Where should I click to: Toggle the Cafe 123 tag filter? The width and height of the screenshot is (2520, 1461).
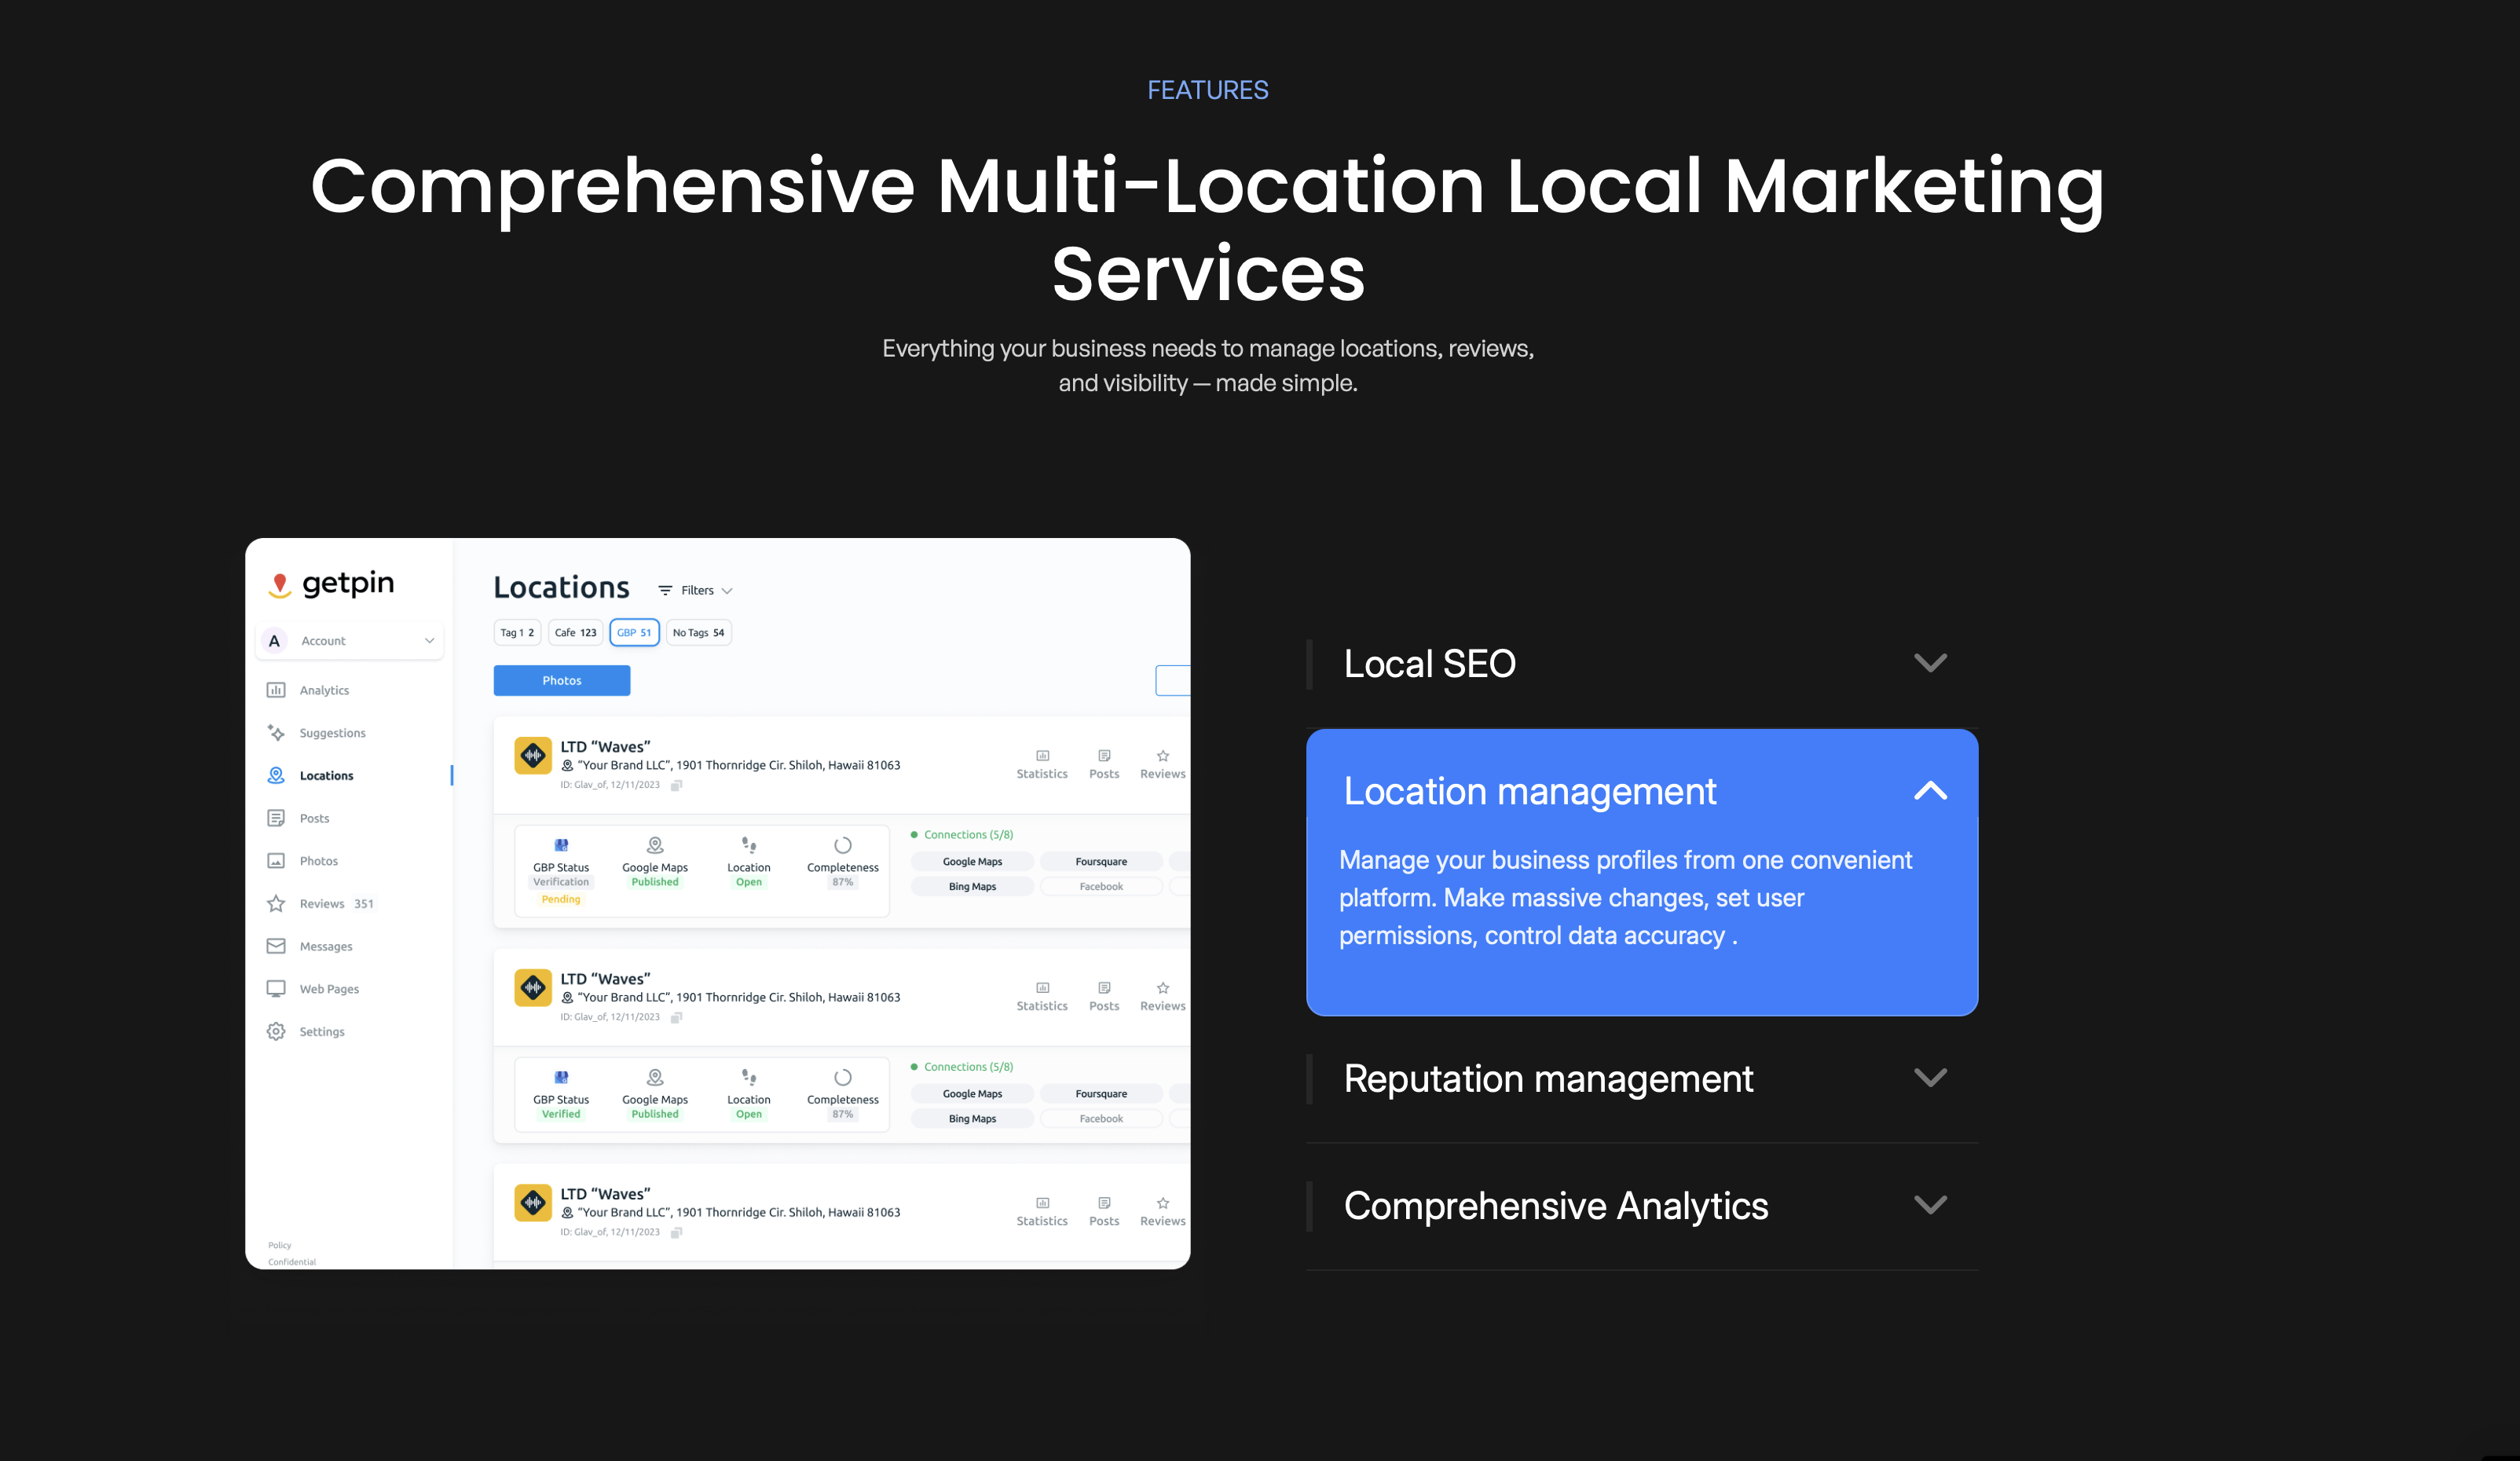[x=575, y=633]
